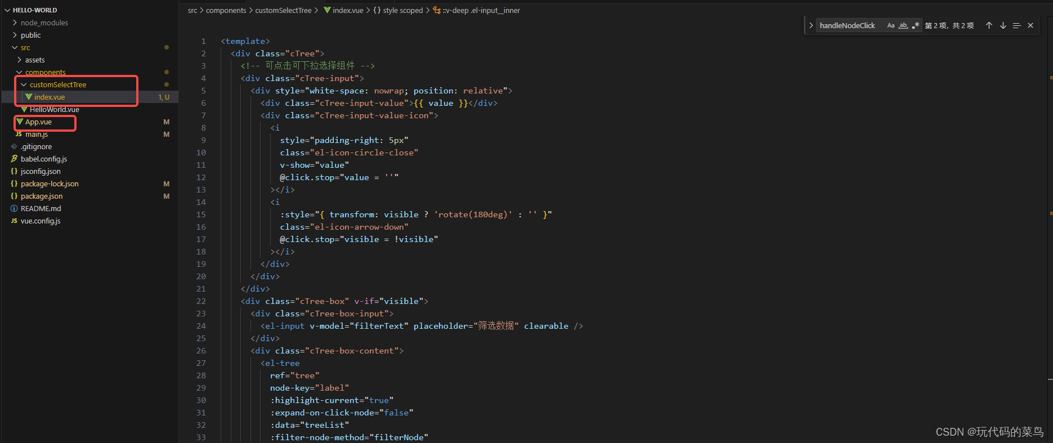The height and width of the screenshot is (443, 1053).
Task: Open package-lock.json file
Action: tap(50, 184)
